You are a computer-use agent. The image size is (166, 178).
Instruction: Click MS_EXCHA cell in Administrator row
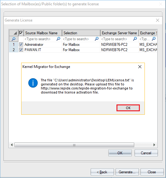point(148,45)
